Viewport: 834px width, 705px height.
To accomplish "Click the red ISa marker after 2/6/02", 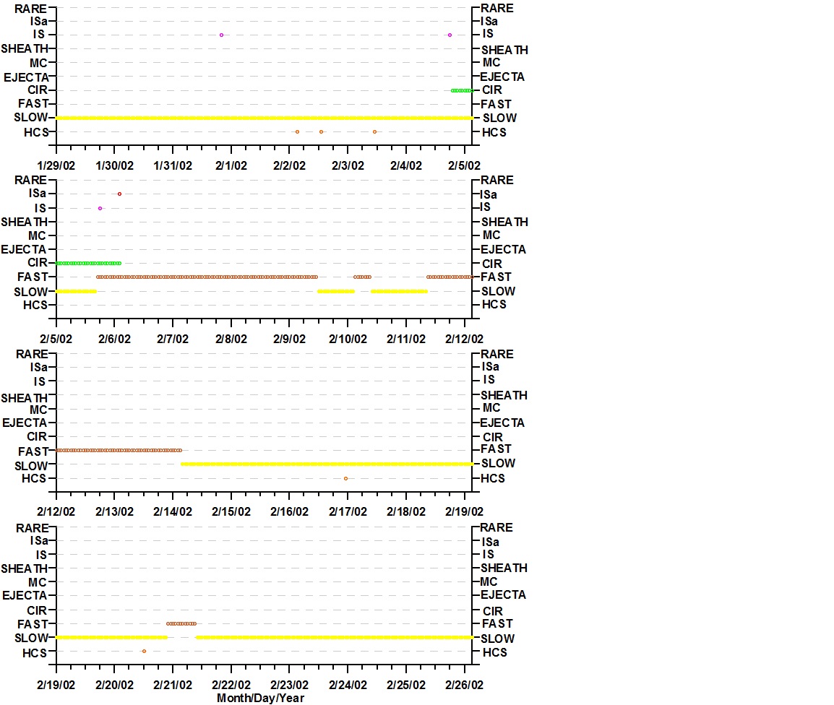I will (119, 194).
